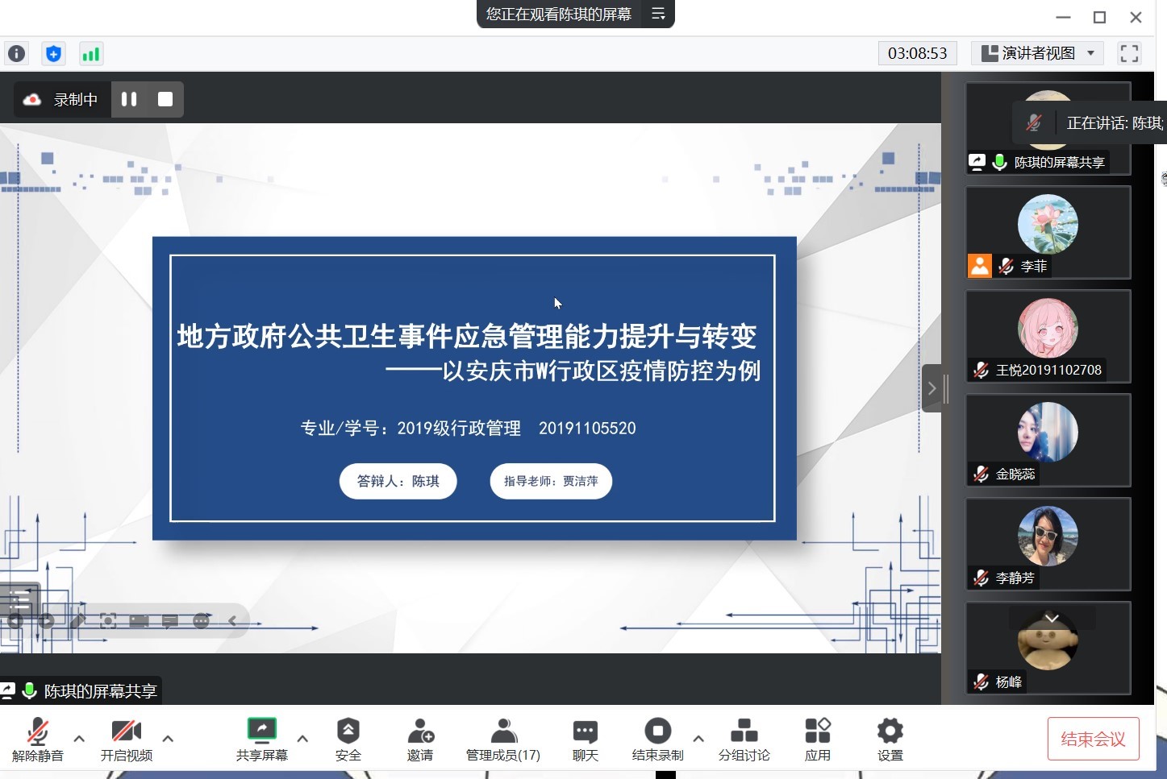
Task: Open the 演讲者视图 view dropdown
Action: [x=1037, y=53]
